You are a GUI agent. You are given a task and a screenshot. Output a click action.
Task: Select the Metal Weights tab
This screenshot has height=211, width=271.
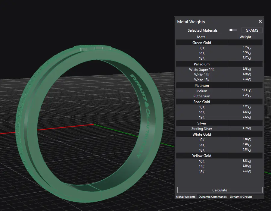coord(185,197)
